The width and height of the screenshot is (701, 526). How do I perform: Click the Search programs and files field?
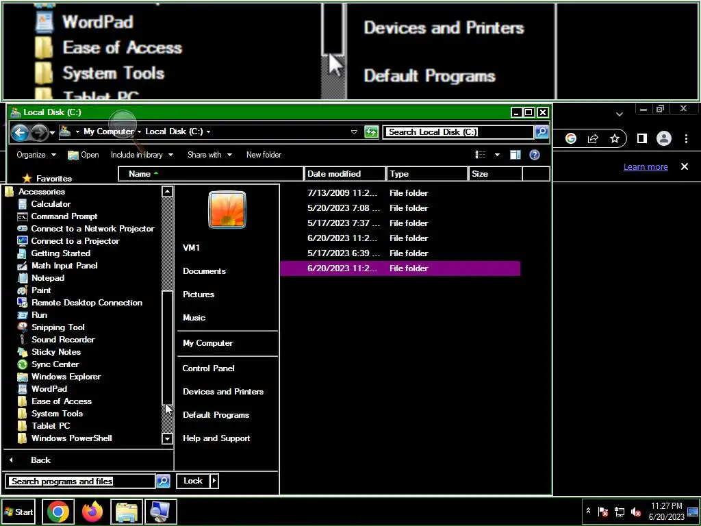point(81,481)
